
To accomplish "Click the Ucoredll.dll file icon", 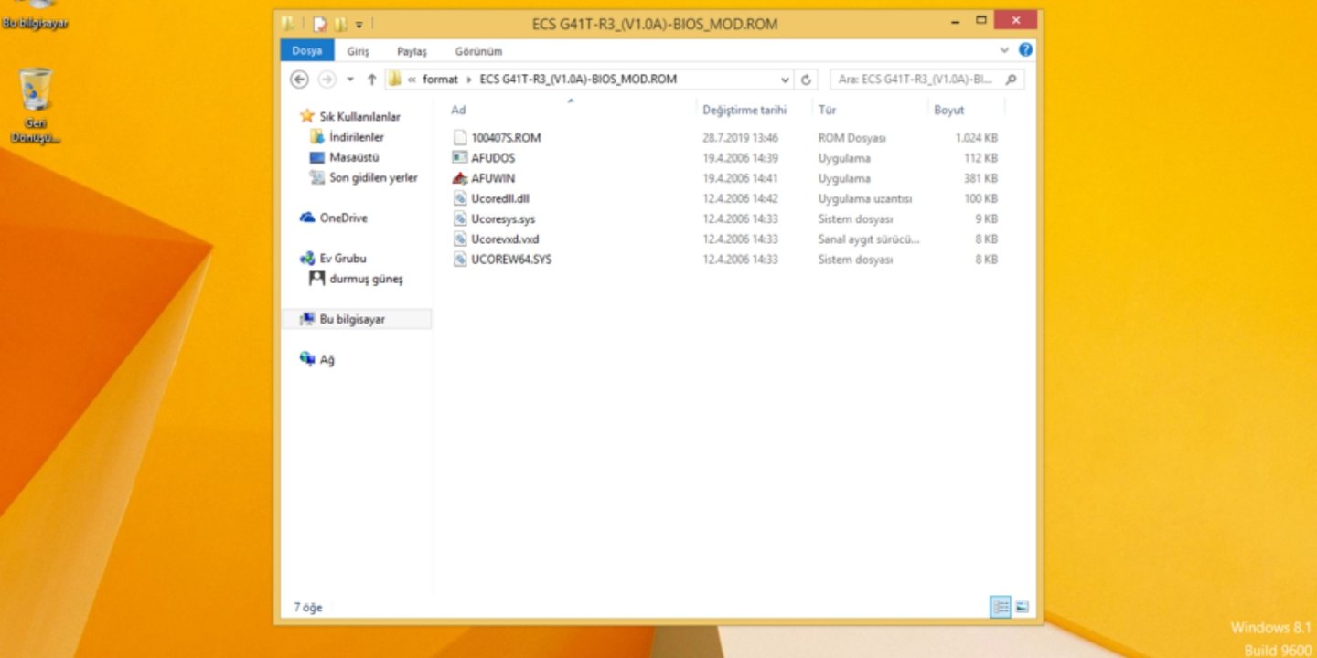I will tap(459, 198).
